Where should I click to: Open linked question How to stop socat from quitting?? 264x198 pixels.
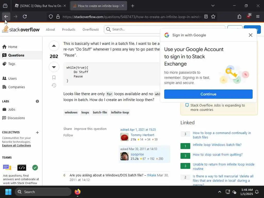click(x=218, y=155)
